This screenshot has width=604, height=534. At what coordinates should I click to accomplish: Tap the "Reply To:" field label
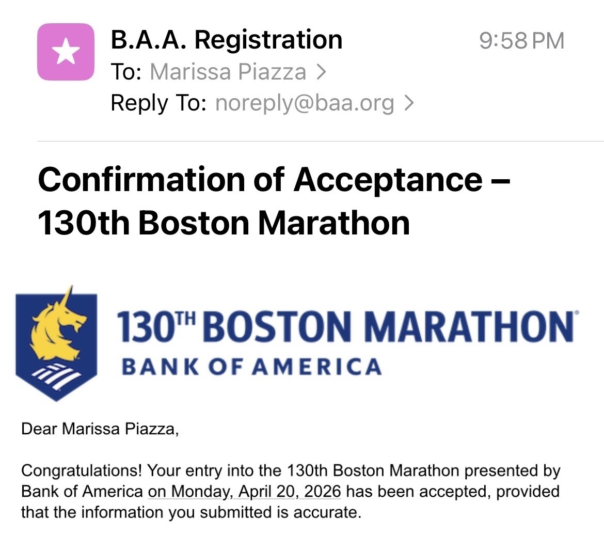(x=158, y=103)
